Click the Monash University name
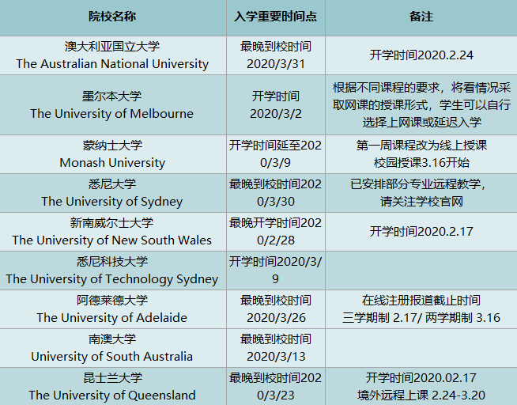This screenshot has width=517, height=405. 112,163
